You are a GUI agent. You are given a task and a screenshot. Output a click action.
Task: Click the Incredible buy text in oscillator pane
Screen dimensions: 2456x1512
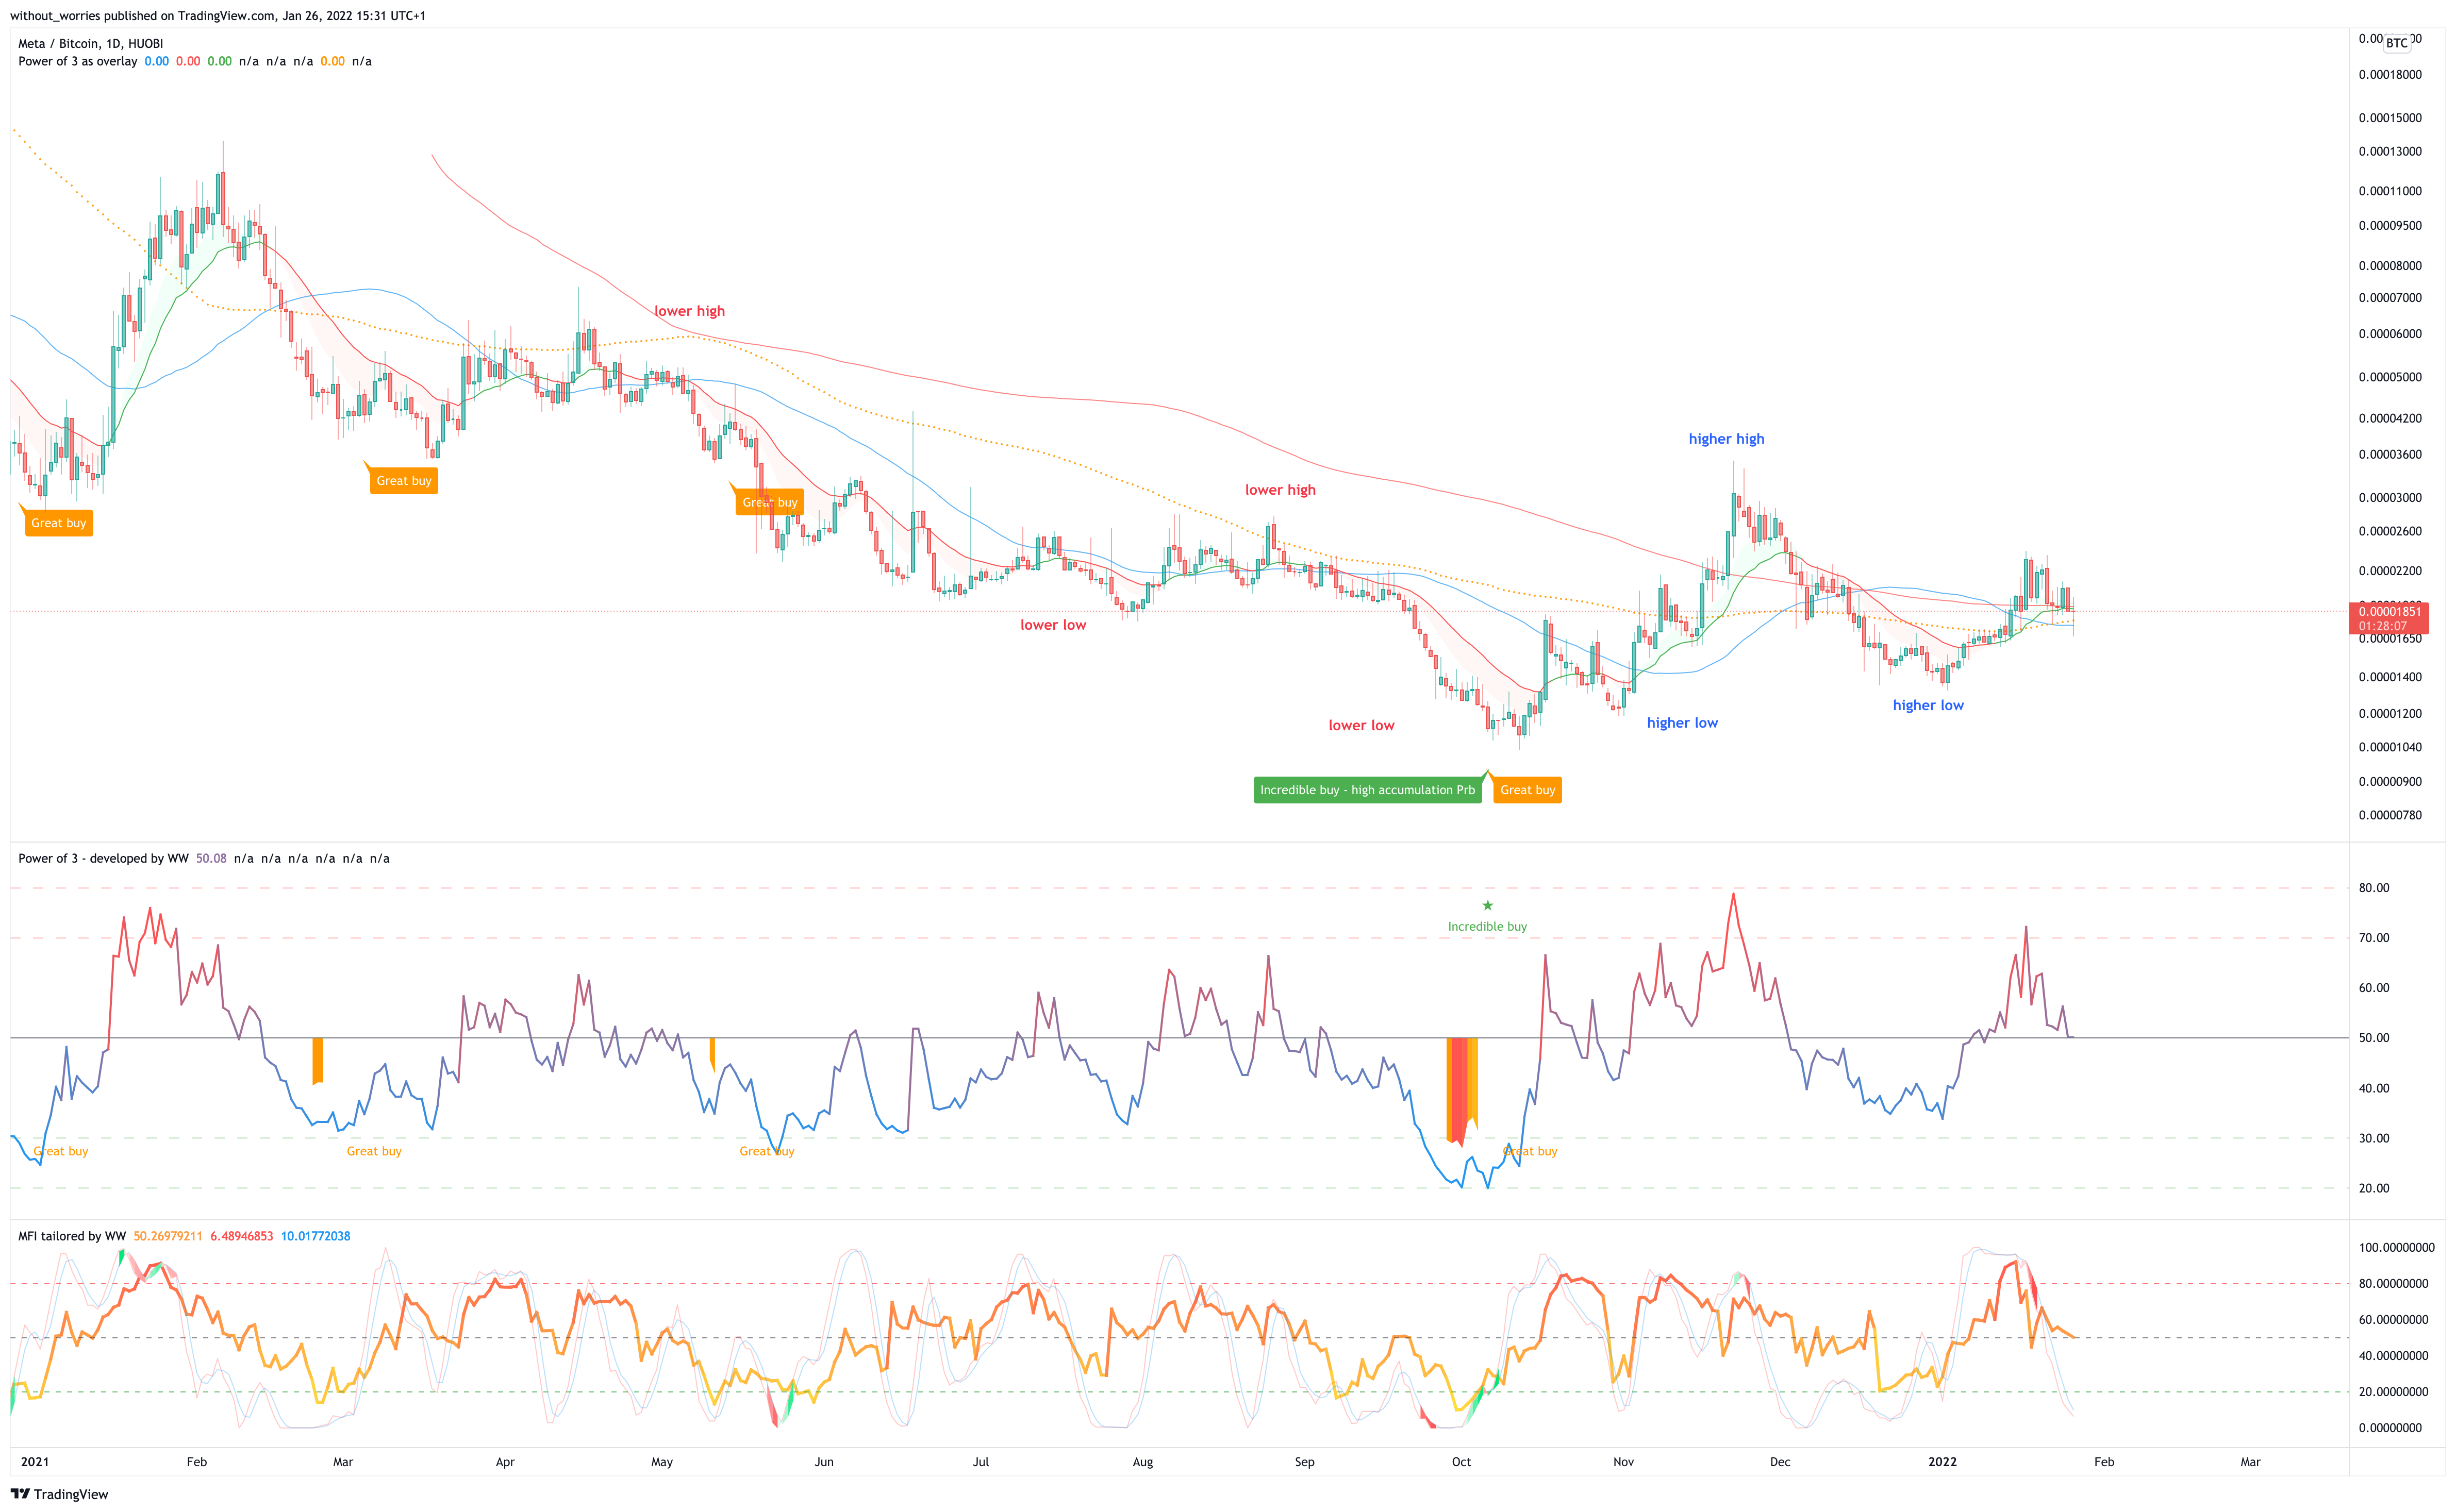coord(1487,927)
